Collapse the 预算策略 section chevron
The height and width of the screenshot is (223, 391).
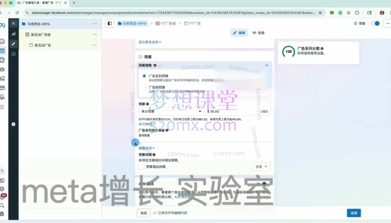(x=267, y=65)
